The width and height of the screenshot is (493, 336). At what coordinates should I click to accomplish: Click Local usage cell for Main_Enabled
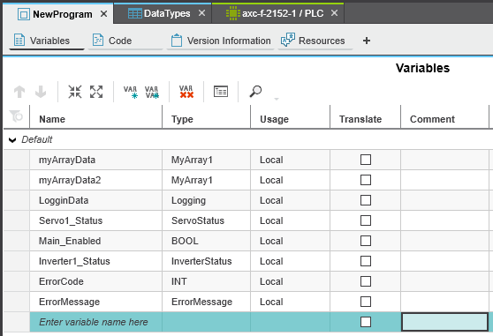(x=290, y=241)
